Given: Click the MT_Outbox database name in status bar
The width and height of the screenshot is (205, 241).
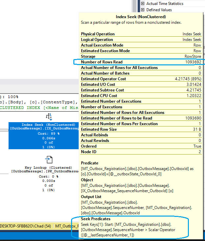Looking at the screenshot, I should tap(67, 226).
